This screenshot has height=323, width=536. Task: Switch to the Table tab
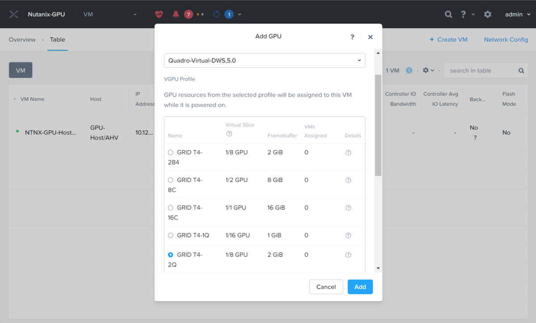58,39
